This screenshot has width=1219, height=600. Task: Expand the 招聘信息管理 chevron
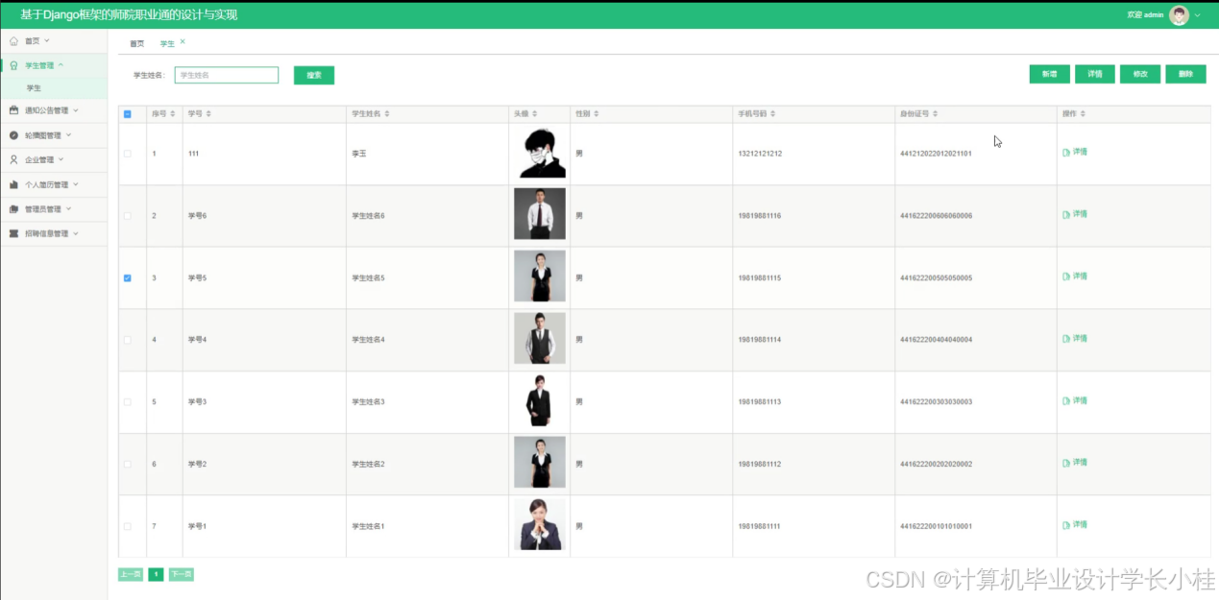tap(76, 233)
